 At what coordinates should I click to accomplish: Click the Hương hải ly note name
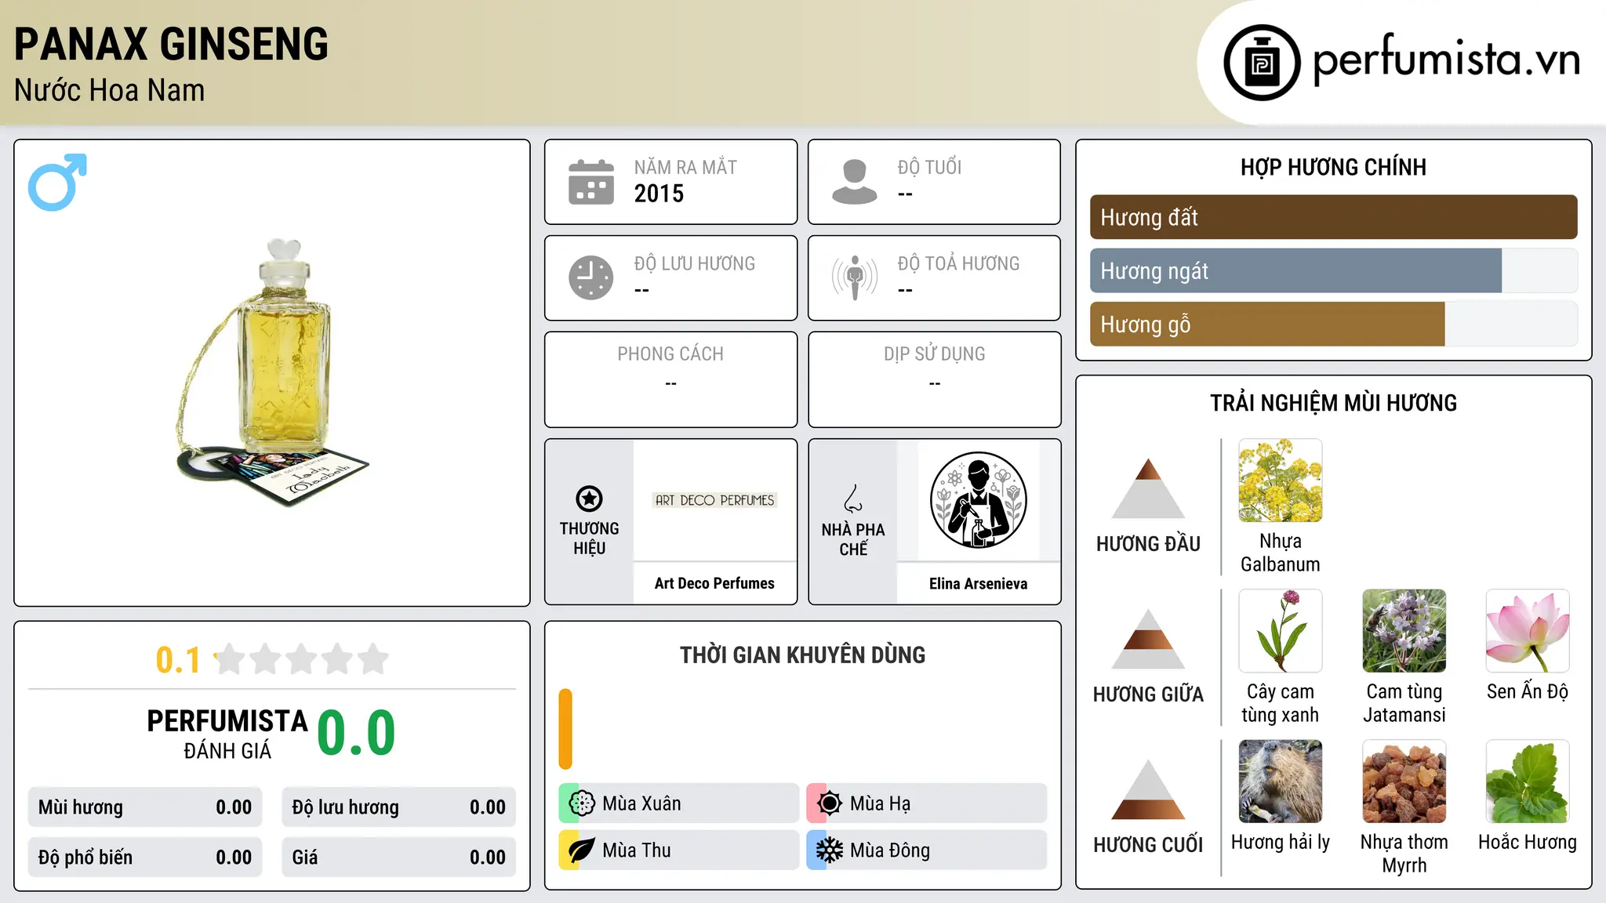pos(1281,842)
